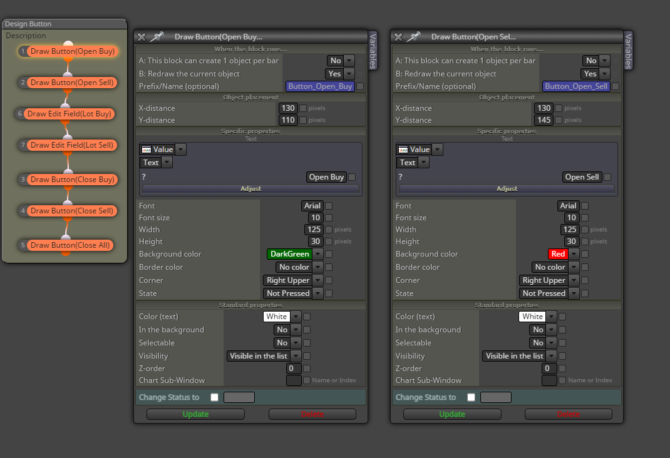Toggle the Font checkbox in the Open Buy panel
This screenshot has width=670, height=458.
pyautogui.click(x=329, y=206)
